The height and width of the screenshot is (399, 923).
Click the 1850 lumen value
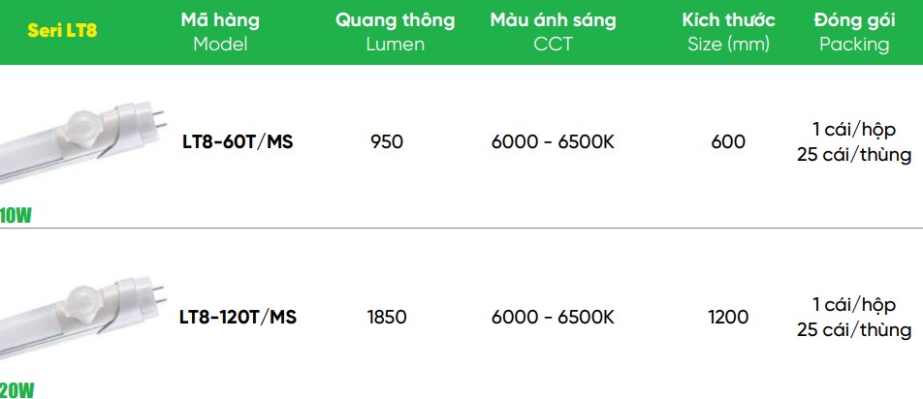[387, 318]
